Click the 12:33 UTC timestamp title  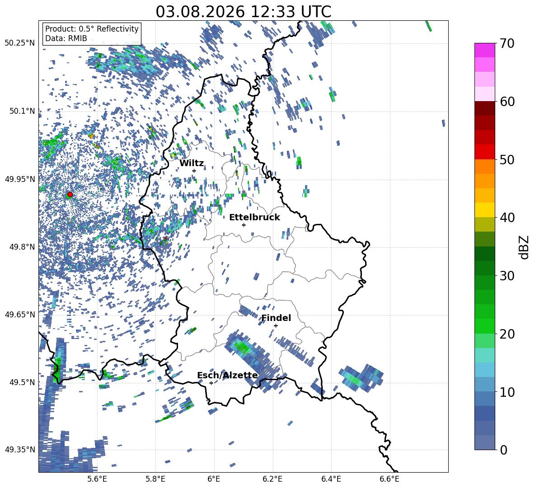pyautogui.click(x=243, y=12)
